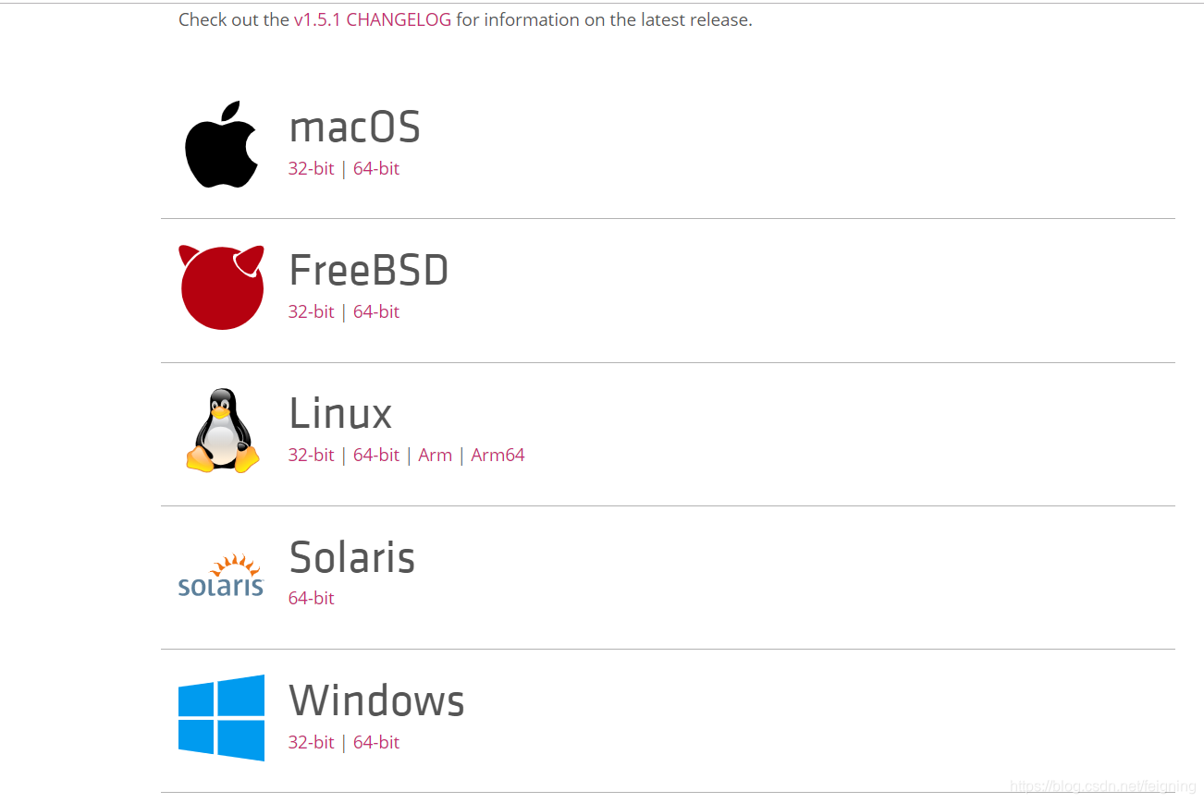This screenshot has height=803, width=1204.
Task: Download the Linux Arm build
Action: (x=435, y=455)
